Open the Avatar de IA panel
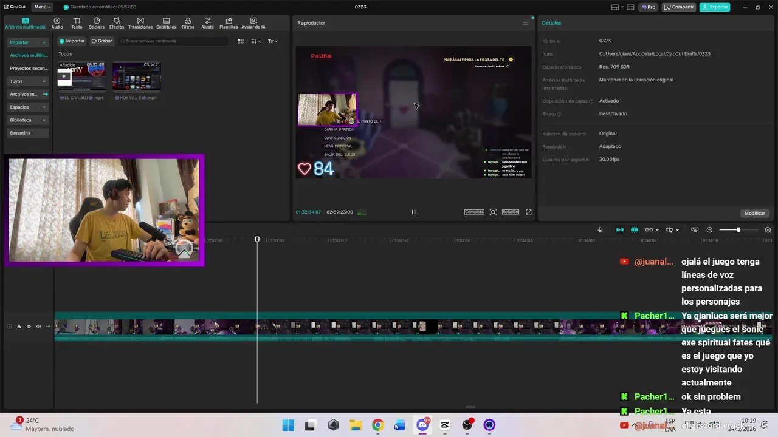778x437 pixels. tap(253, 23)
